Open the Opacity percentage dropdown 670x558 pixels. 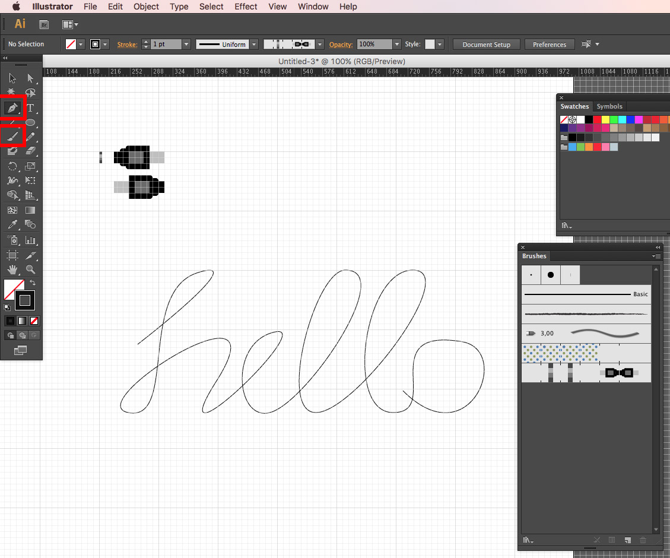[x=396, y=45]
